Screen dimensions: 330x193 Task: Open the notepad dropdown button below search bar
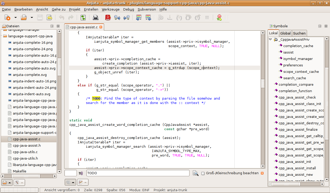tap(83, 182)
